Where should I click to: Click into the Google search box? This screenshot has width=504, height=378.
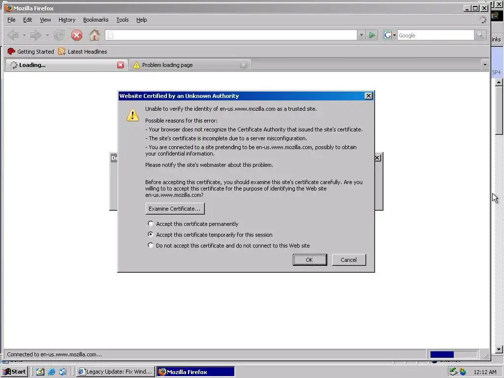pos(436,35)
